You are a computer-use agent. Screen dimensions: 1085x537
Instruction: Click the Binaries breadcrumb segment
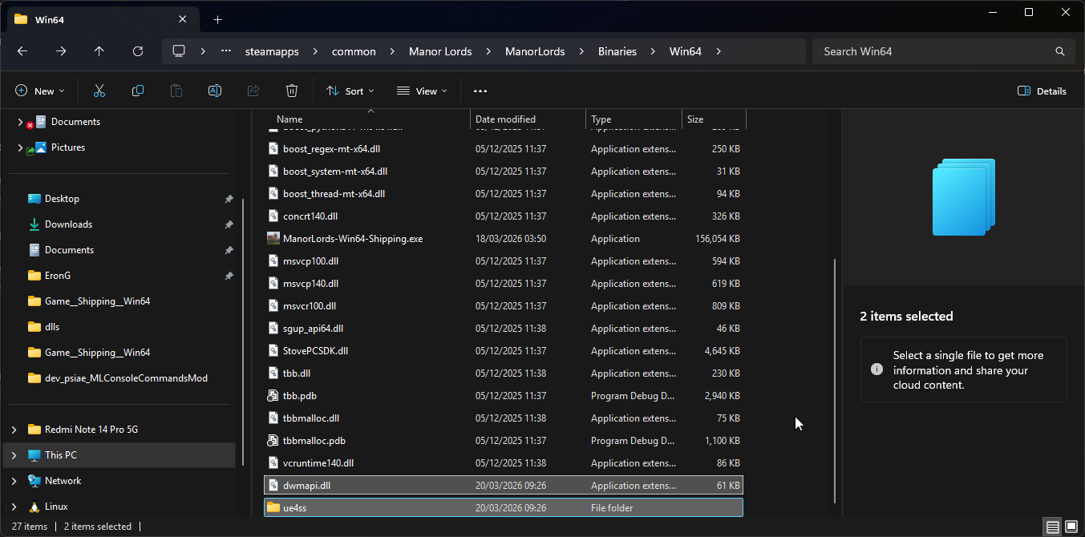click(617, 51)
